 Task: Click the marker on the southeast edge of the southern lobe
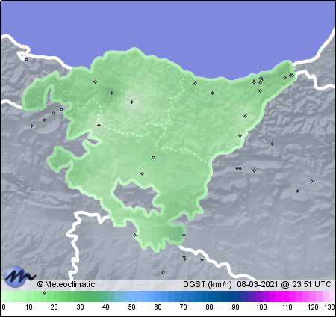[x=184, y=236]
